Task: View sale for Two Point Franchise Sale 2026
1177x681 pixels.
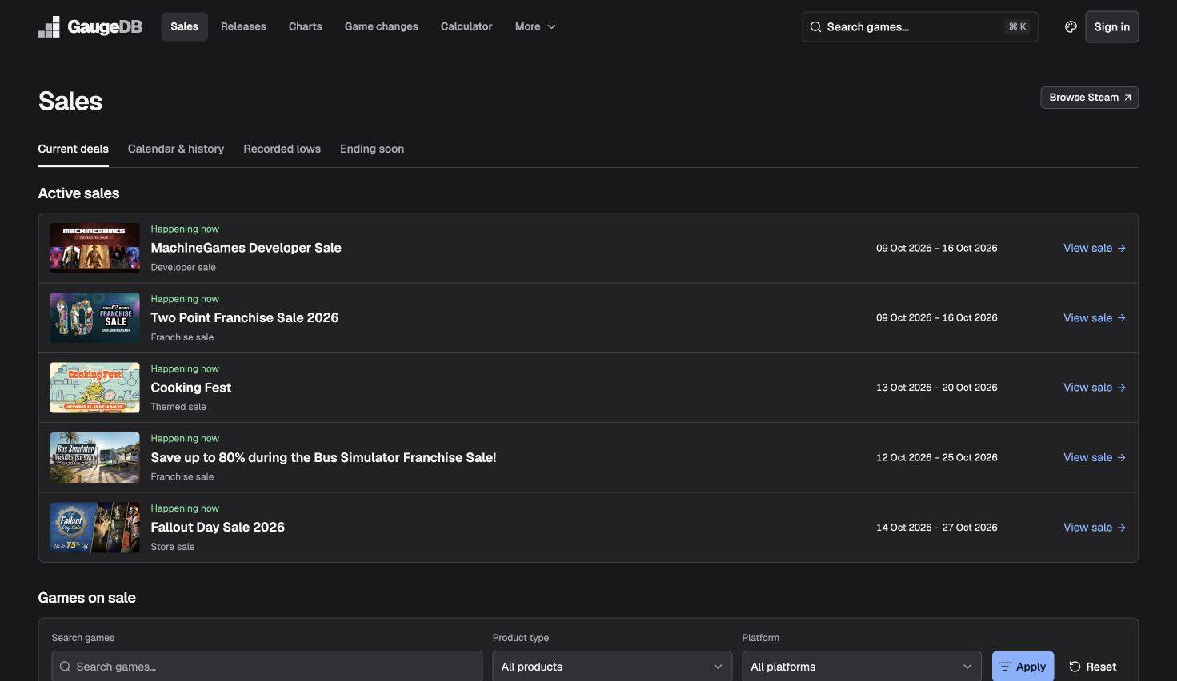Action: (x=1095, y=318)
